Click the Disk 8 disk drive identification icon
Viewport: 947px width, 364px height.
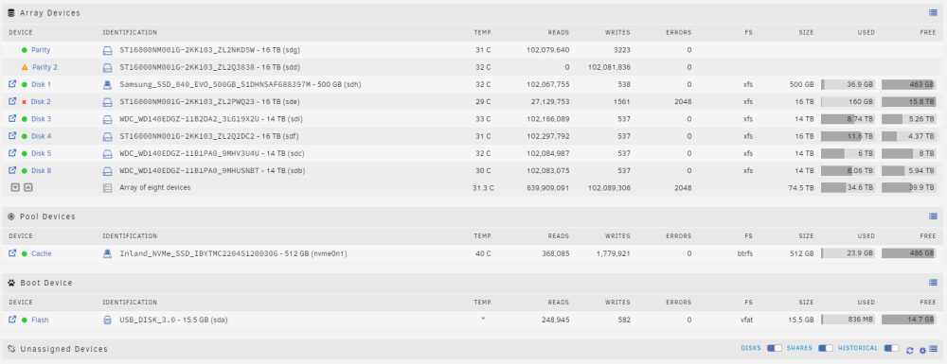click(x=108, y=171)
